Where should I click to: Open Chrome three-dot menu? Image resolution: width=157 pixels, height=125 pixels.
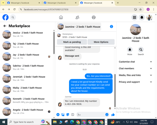[154, 9]
